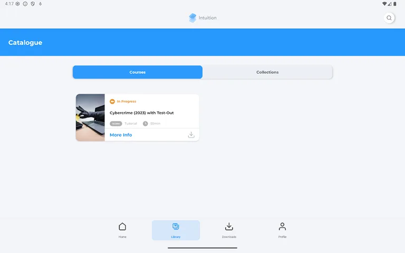Click the Tutorial label on course card
The height and width of the screenshot is (253, 405).
click(x=131, y=124)
